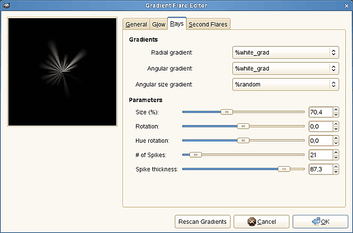The width and height of the screenshot is (353, 233).
Task: Decrease Rotation with the down arrow
Action: 336,129
